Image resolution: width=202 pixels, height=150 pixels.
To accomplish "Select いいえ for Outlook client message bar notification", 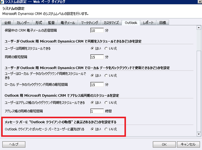I will (x=106, y=129).
